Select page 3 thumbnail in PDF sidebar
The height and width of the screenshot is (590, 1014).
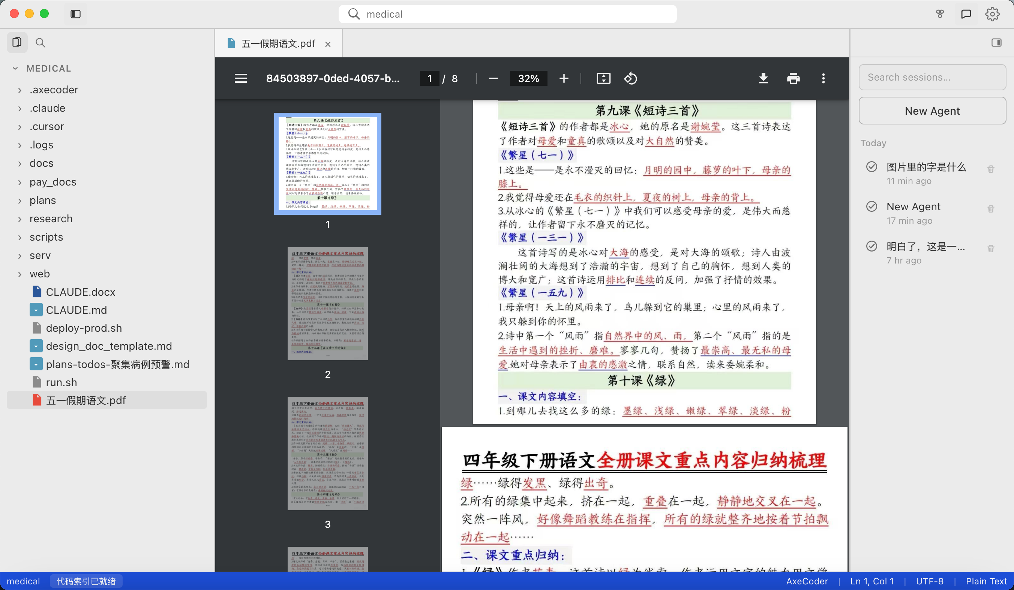[x=327, y=453]
